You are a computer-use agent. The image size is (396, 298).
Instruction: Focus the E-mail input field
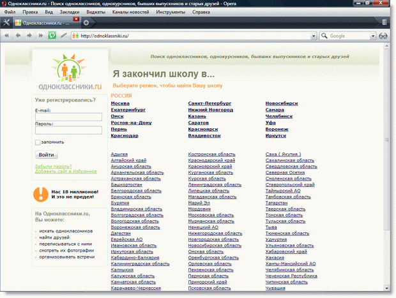69,117
